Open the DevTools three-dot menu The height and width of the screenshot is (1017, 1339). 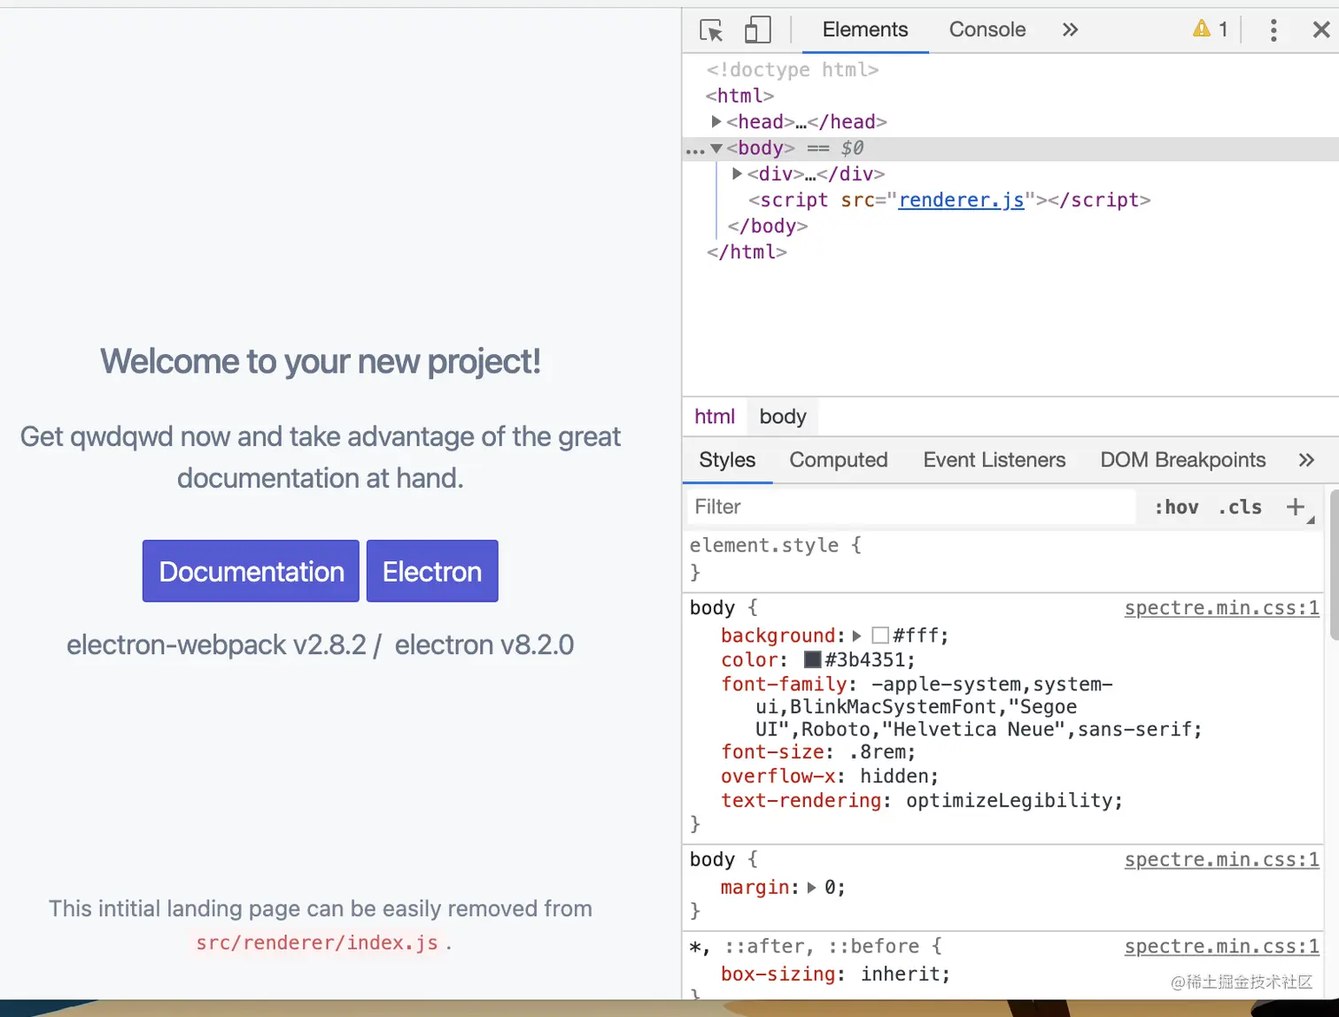point(1273,30)
